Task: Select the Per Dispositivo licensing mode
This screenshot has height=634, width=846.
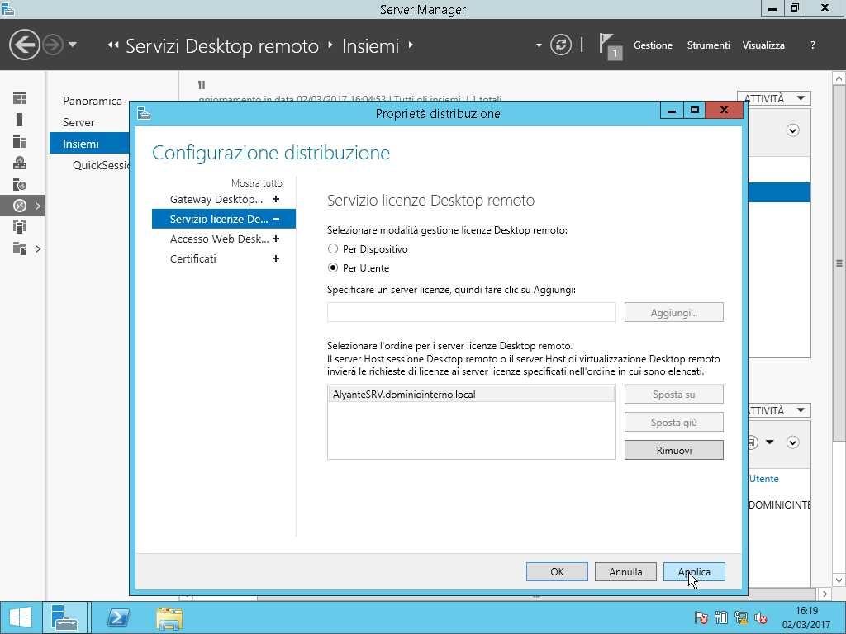Action: (x=333, y=248)
